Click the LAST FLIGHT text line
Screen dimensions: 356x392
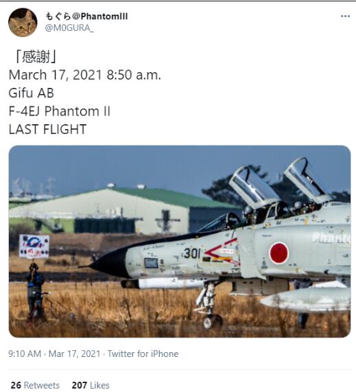click(x=47, y=129)
